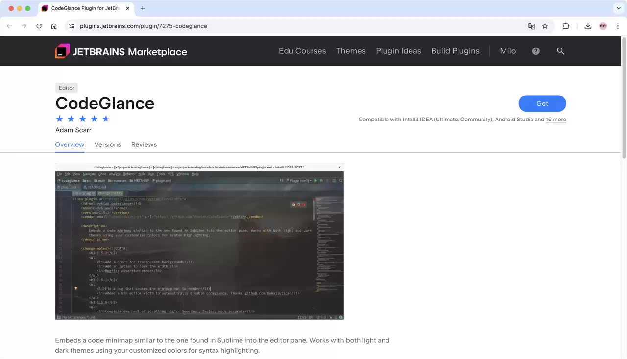Click the translate page icon
The width and height of the screenshot is (627, 359).
531,26
